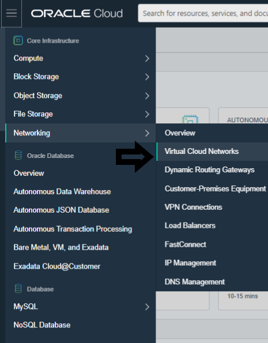The height and width of the screenshot is (343, 268).
Task: Click the Core Infrastructure section heading
Action: (x=53, y=41)
